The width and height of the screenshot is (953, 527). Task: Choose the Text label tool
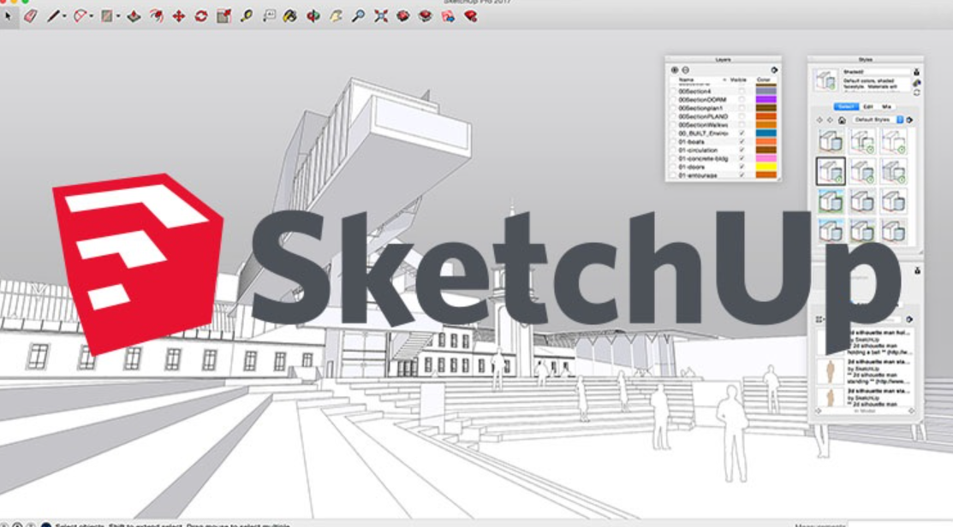269,16
